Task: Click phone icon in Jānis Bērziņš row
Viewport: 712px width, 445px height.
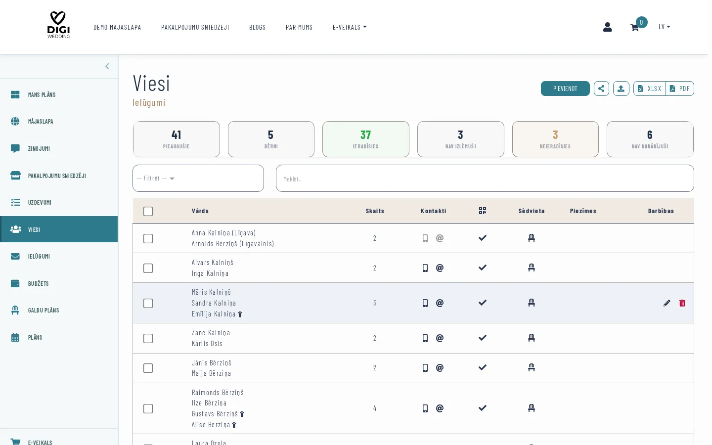Action: point(425,368)
